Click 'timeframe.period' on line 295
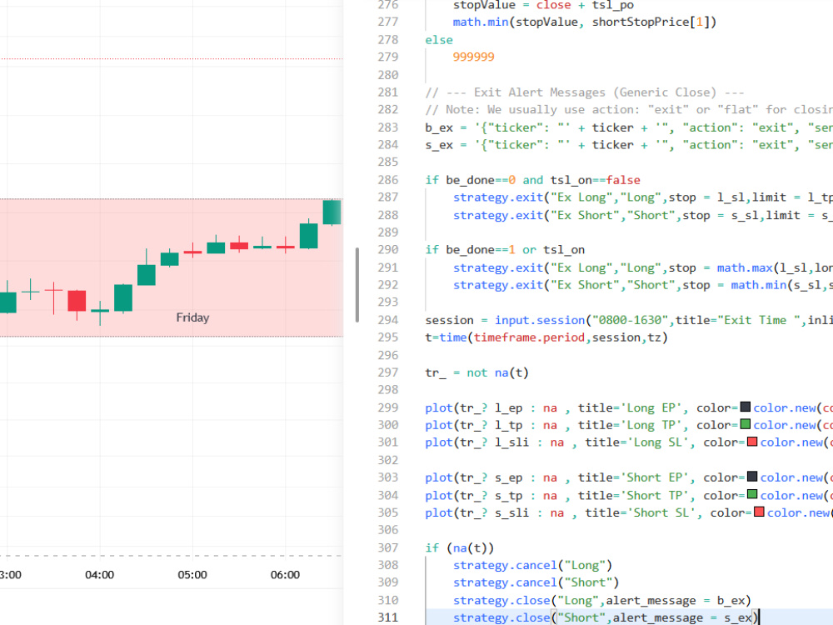Viewport: 833px width, 625px height. click(529, 337)
